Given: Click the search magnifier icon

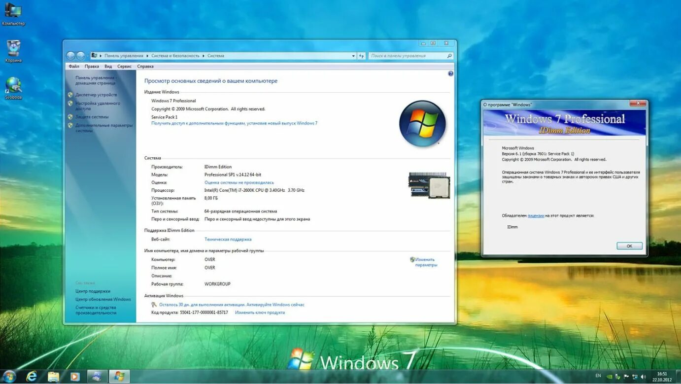Looking at the screenshot, I should click(x=449, y=56).
